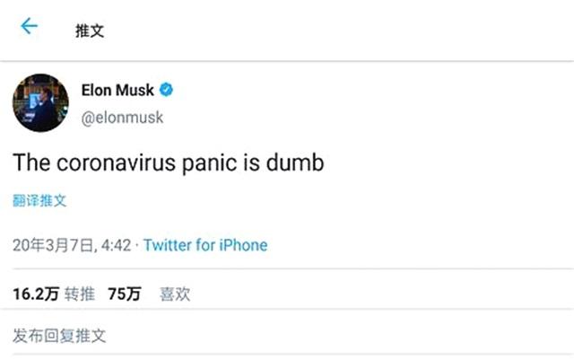Click the word "panic" in the tweet
This screenshot has height=360, width=574.
[212, 163]
